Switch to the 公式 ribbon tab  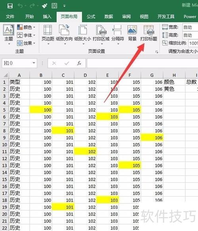pyautogui.click(x=91, y=17)
